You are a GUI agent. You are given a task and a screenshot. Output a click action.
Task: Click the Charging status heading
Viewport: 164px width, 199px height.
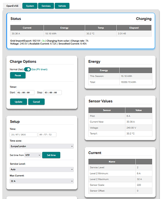click(x=144, y=19)
